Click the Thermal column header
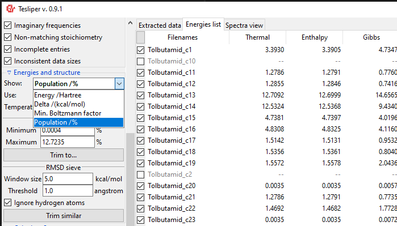The width and height of the screenshot is (397, 226). (257, 37)
